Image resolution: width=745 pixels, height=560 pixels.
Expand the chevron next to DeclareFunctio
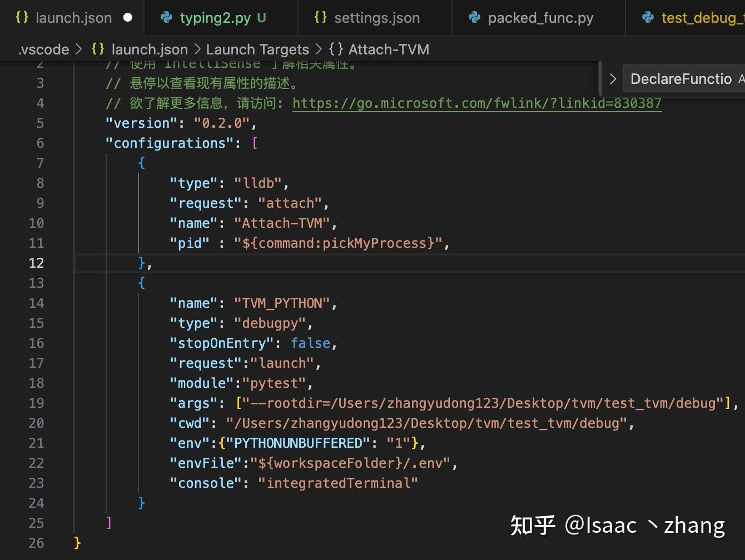612,78
